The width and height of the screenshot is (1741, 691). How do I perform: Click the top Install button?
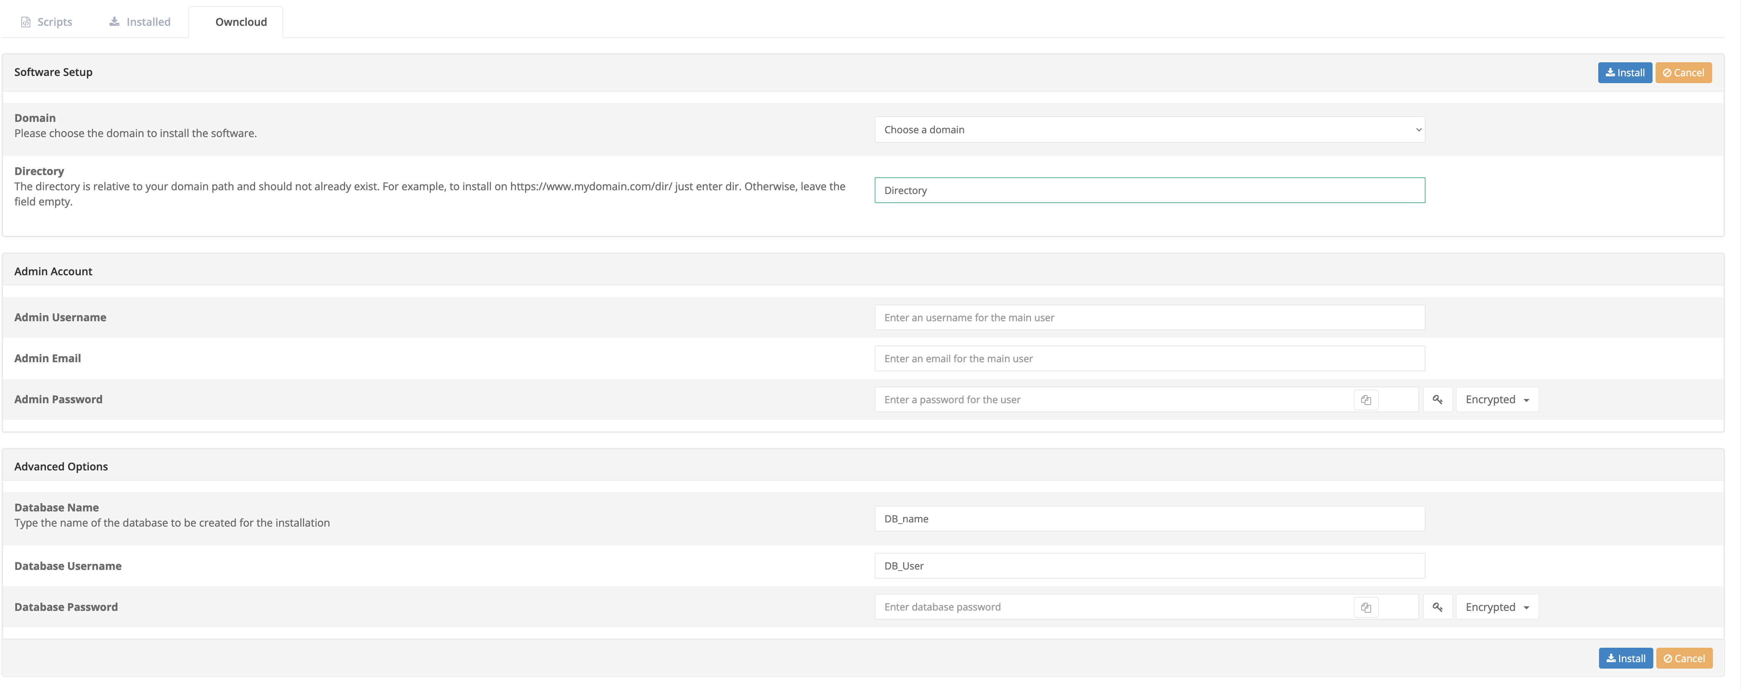(x=1624, y=73)
